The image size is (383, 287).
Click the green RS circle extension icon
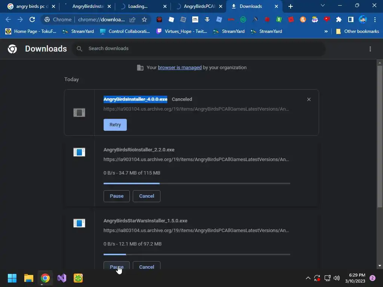(x=243, y=19)
